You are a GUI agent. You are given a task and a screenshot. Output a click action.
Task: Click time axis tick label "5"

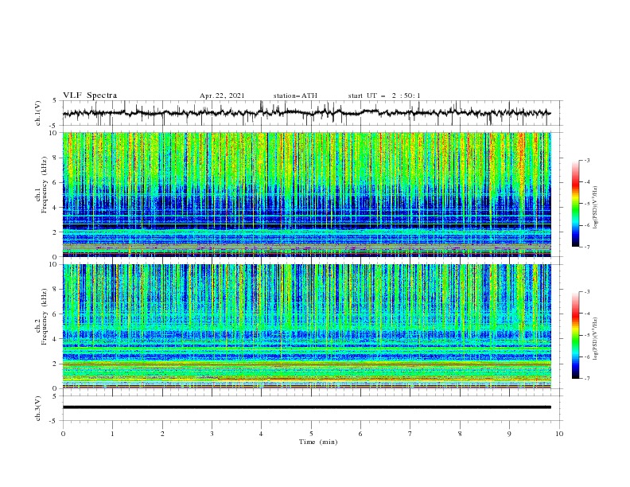click(311, 434)
